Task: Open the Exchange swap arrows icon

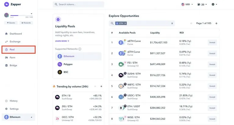Action: [x=6, y=41]
